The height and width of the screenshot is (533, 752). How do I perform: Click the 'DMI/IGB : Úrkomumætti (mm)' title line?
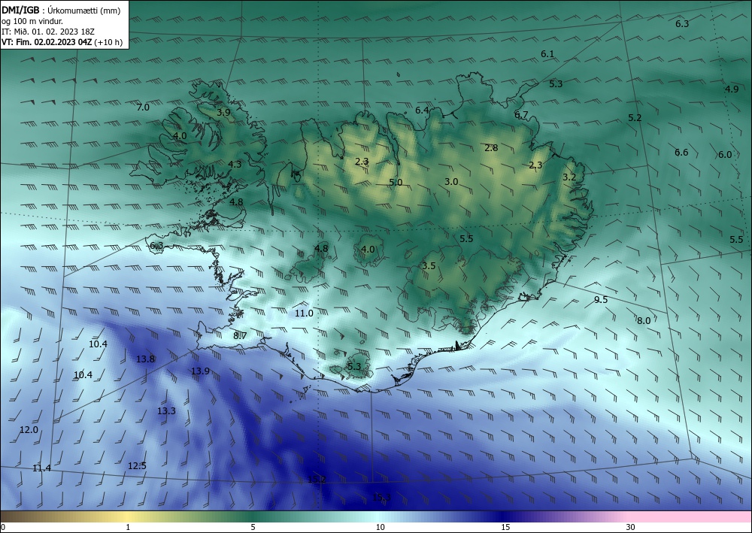coord(61,11)
